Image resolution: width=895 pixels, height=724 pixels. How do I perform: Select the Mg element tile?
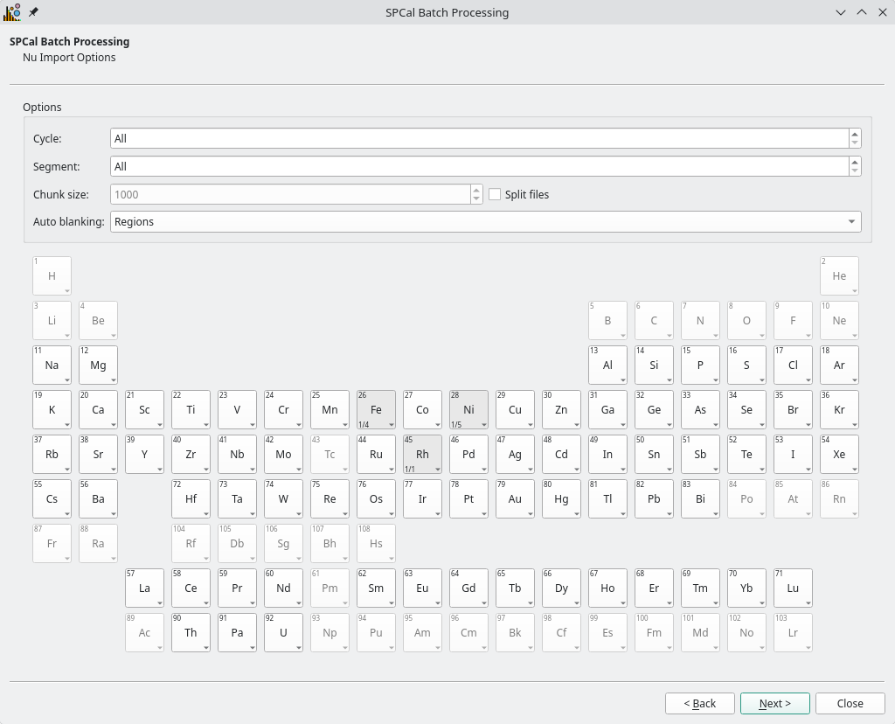coord(98,365)
